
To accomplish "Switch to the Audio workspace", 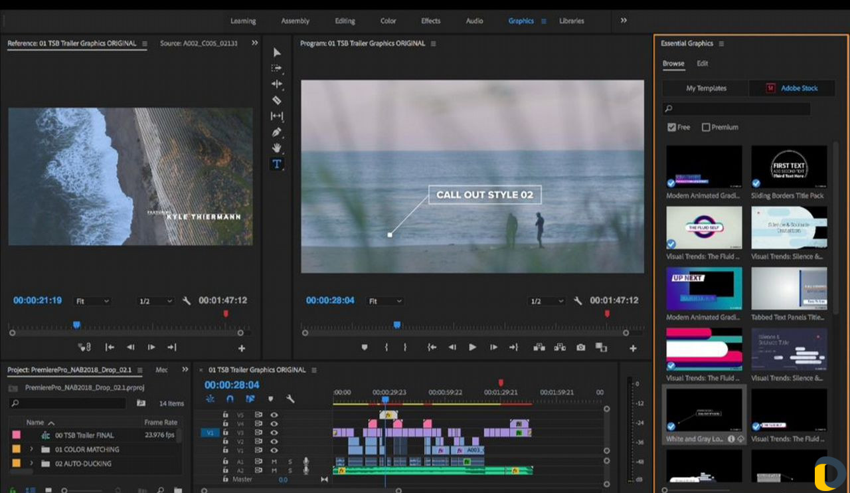I will click(x=474, y=21).
